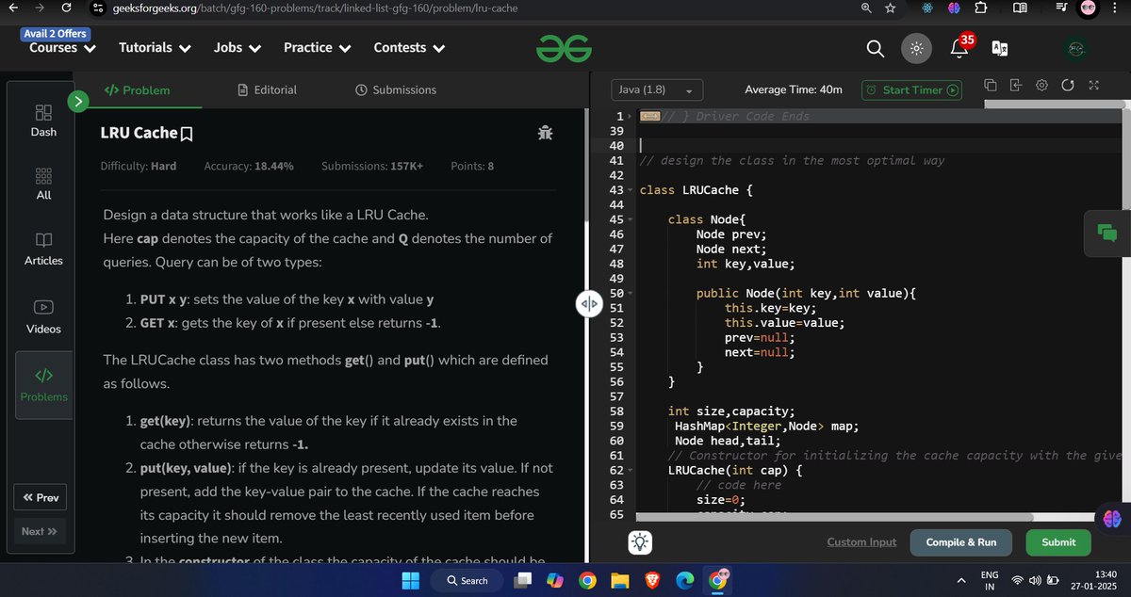
Task: Collapse class Node fold arrow line 45
Action: (631, 219)
